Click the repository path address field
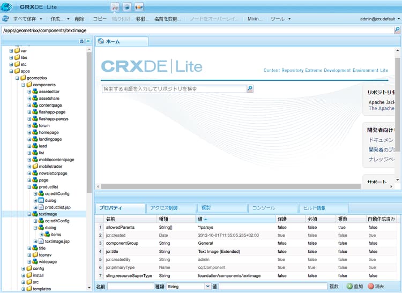This screenshot has width=402, height=293. tap(197, 30)
